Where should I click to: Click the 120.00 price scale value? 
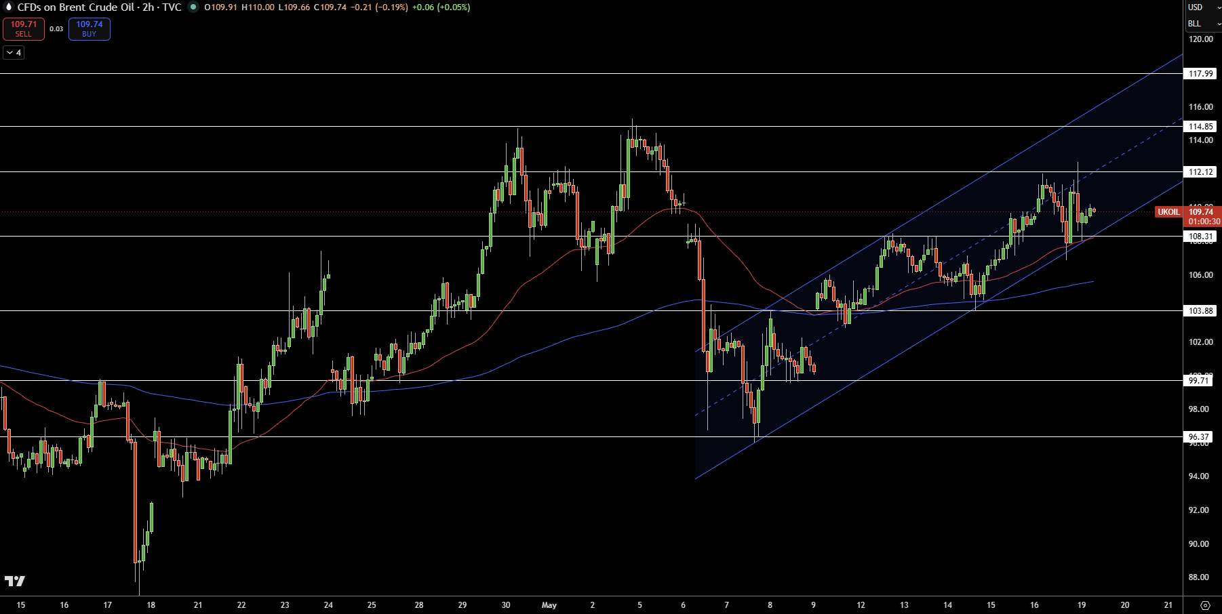[x=1201, y=39]
